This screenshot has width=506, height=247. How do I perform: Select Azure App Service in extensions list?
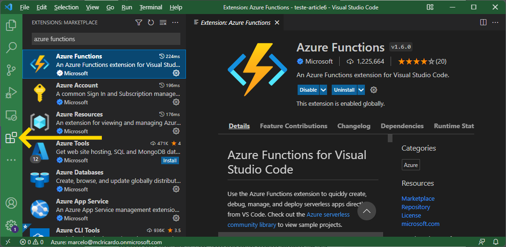[x=104, y=210]
